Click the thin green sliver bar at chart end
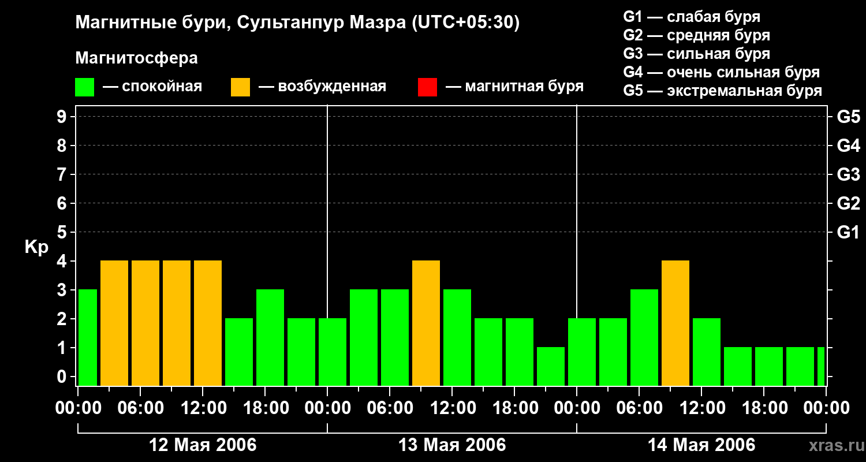 (x=821, y=366)
